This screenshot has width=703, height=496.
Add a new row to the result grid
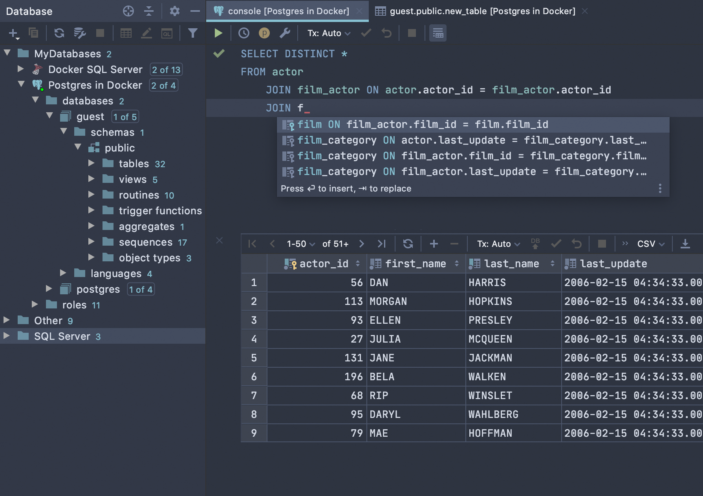(434, 243)
